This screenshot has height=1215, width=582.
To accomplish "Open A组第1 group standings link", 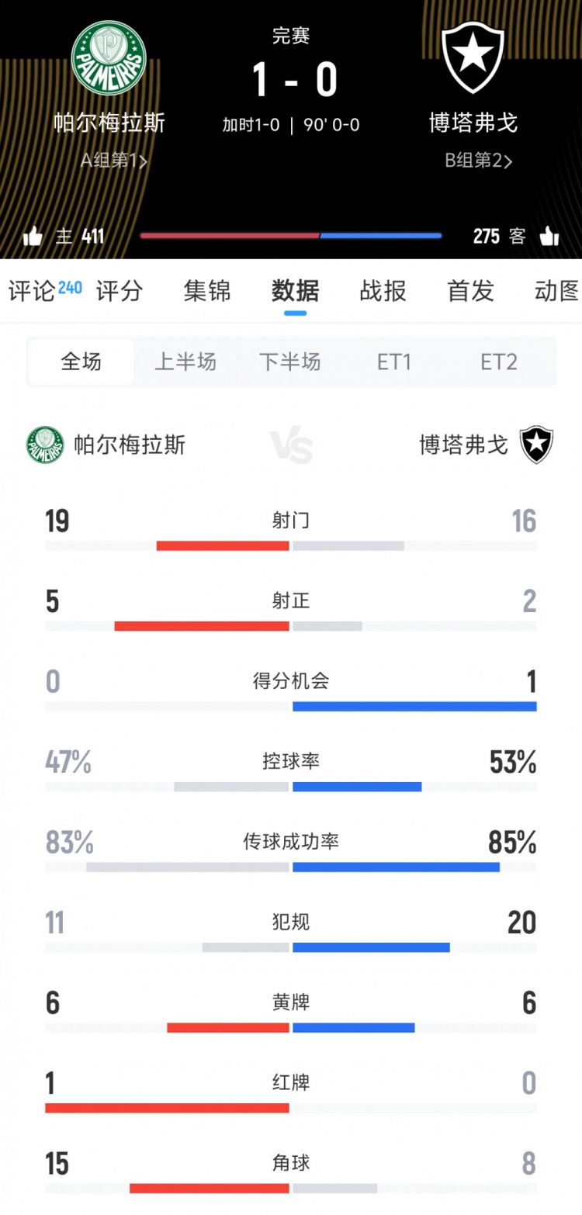I will 114,161.
